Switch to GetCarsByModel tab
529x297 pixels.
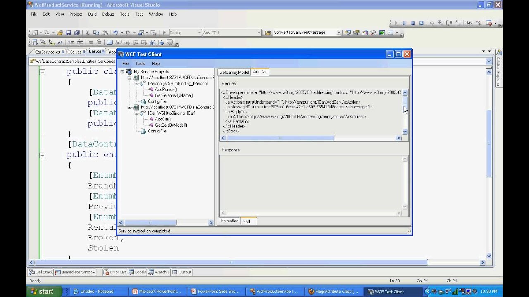click(234, 72)
